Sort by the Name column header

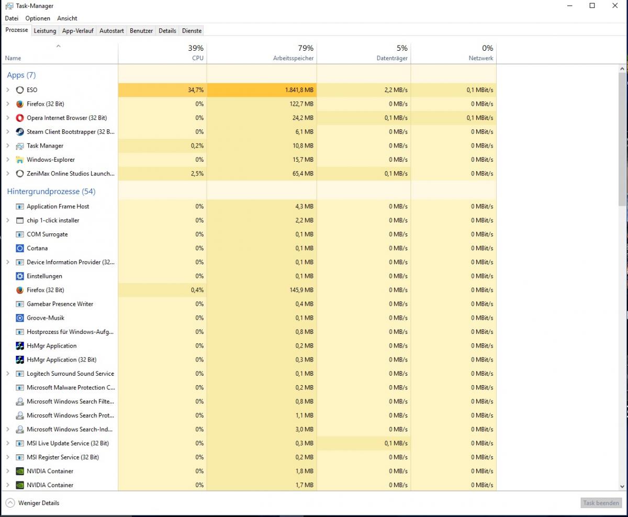pyautogui.click(x=59, y=53)
